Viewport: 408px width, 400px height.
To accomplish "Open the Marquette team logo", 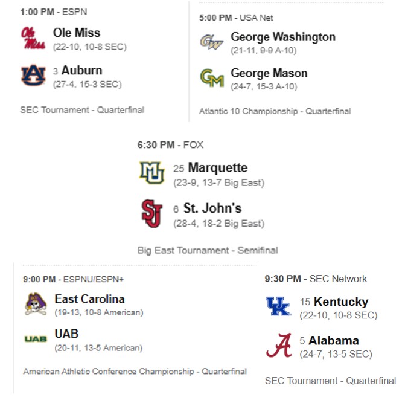I will 151,172.
